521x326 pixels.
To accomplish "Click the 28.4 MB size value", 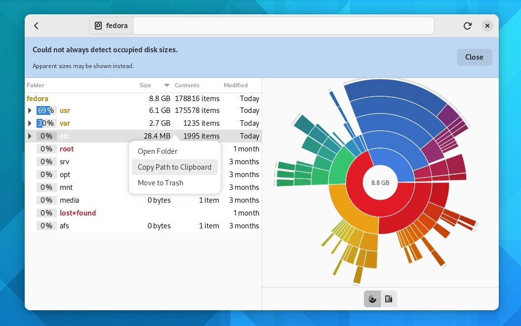I will [x=157, y=136].
